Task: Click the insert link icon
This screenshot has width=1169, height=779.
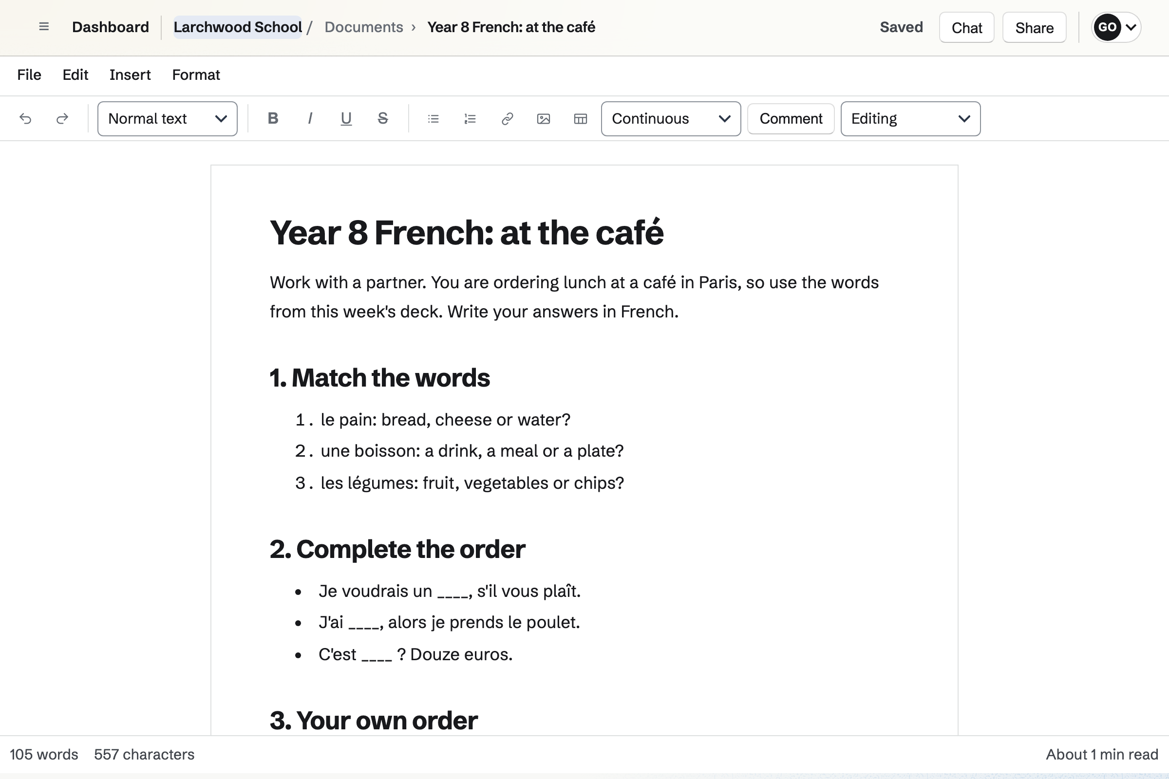Action: [x=507, y=119]
